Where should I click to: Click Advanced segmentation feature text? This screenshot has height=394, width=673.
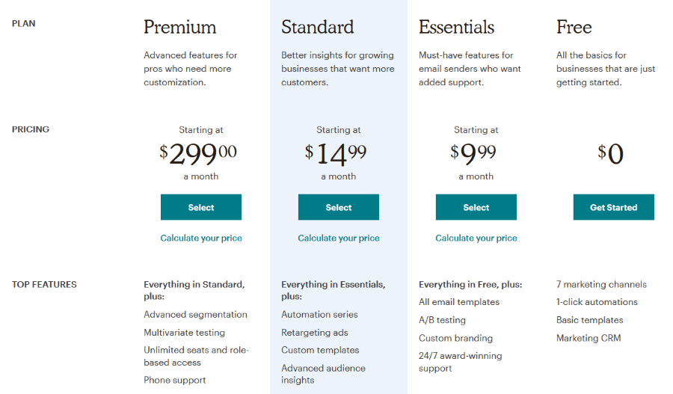[x=195, y=315]
